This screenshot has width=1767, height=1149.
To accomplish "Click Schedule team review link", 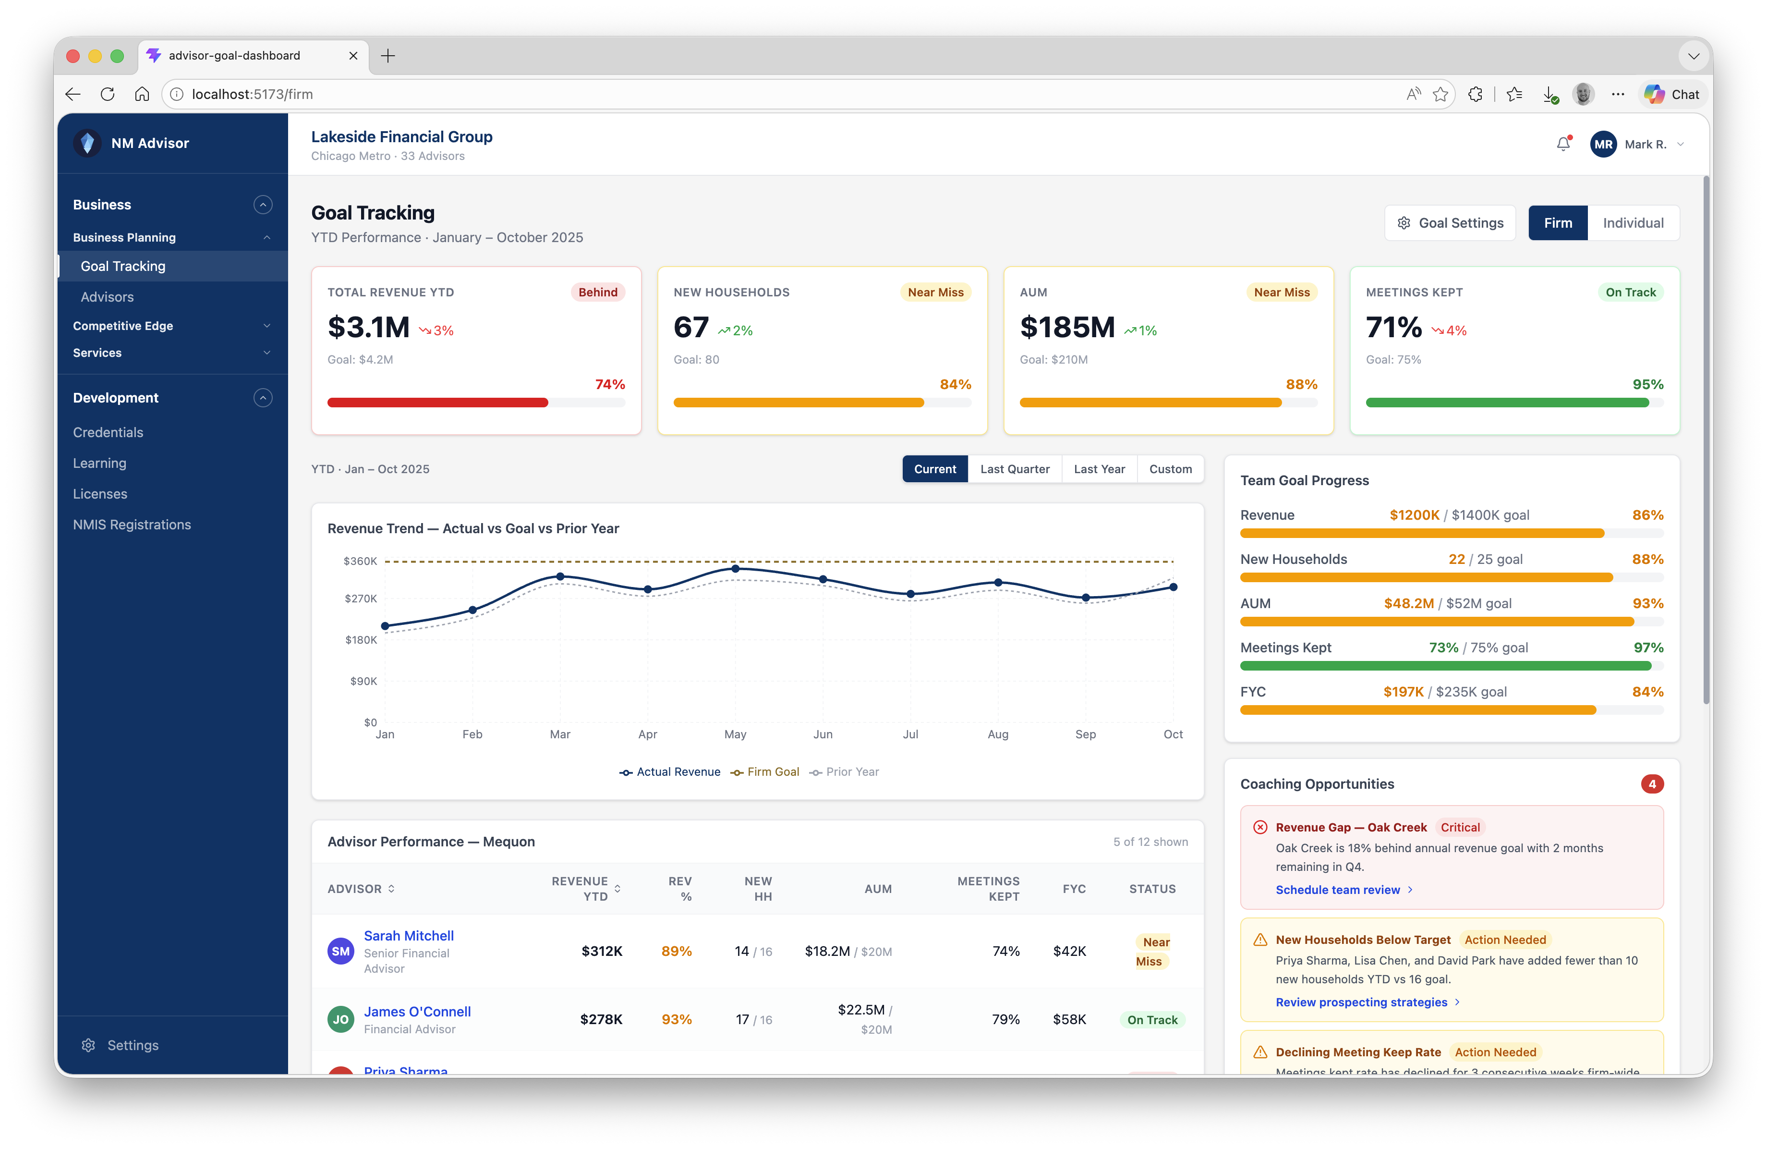I will [1344, 890].
